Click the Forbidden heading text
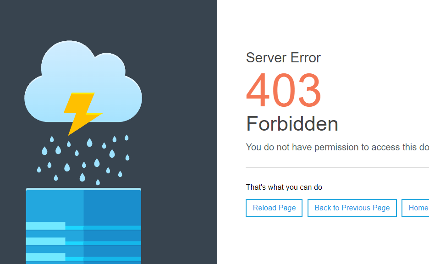The image size is (429, 264). [292, 124]
